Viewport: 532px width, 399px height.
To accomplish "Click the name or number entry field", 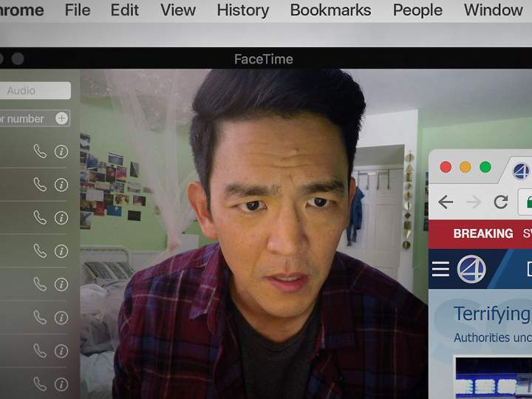I will [x=26, y=118].
